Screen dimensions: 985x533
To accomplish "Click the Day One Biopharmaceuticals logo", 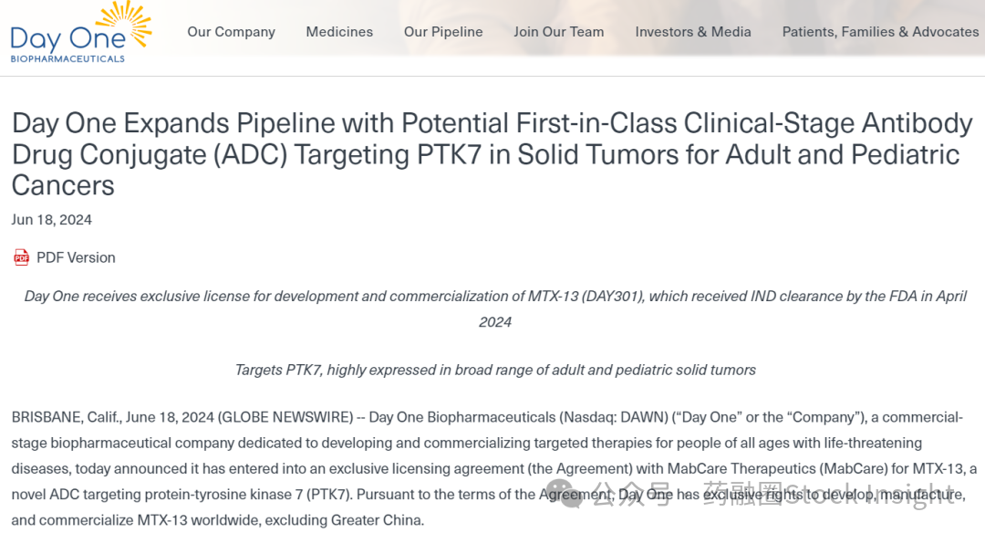I will 81,33.
